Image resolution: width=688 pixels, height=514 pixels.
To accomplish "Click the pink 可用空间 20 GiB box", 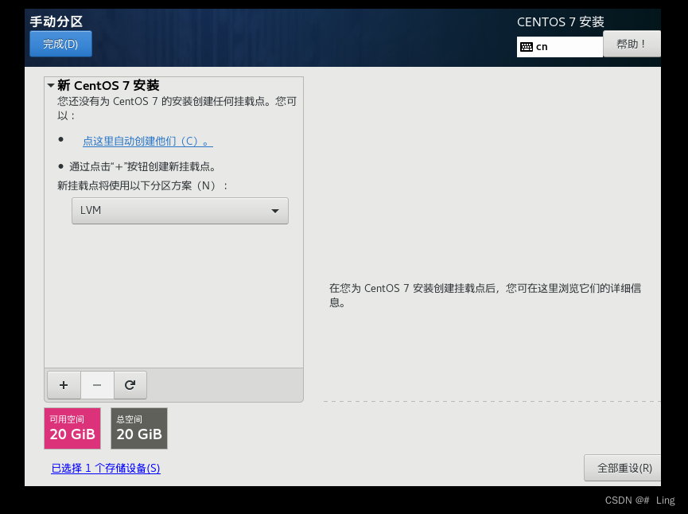I will (x=72, y=428).
